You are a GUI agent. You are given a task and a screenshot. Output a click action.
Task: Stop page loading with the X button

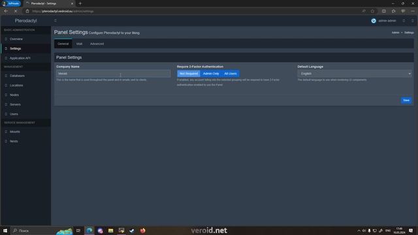tap(16, 11)
